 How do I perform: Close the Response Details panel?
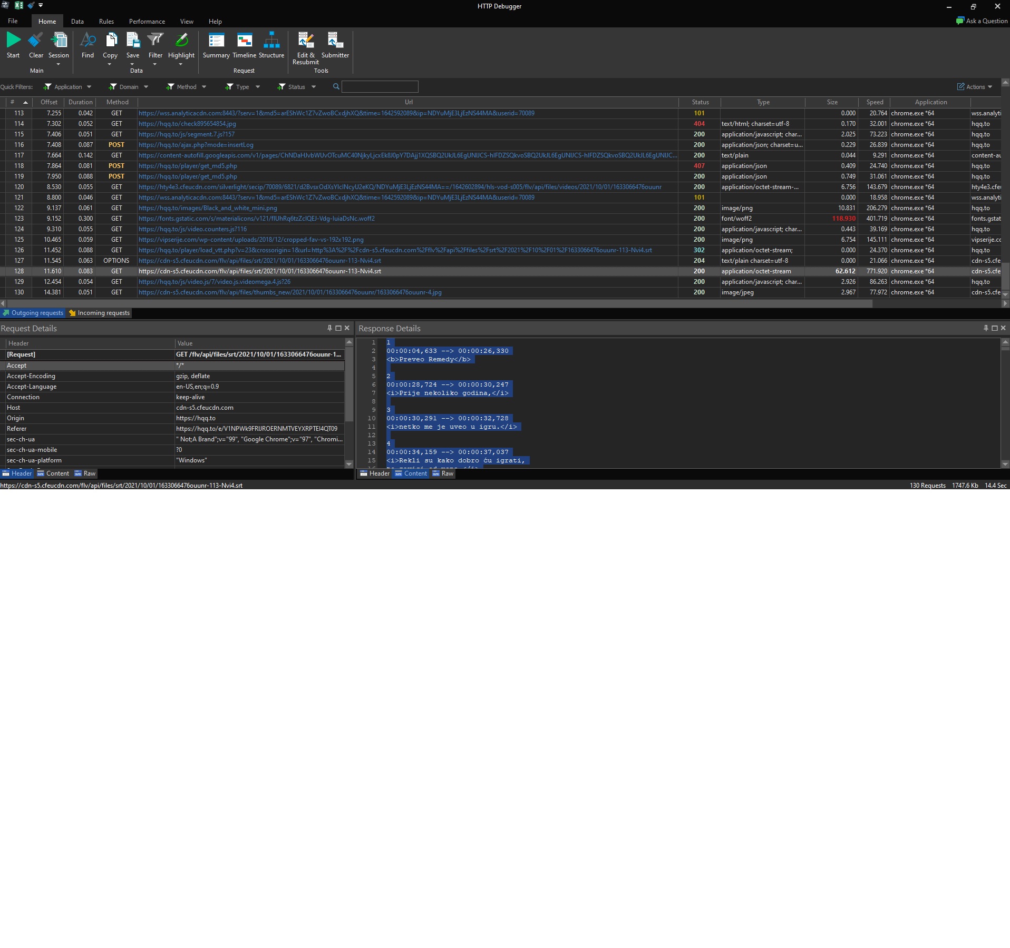point(1003,328)
